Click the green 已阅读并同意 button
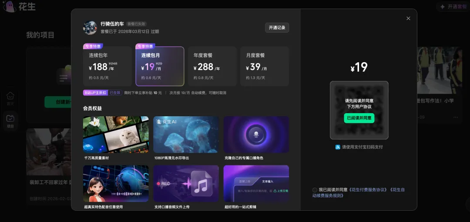 [x=359, y=118]
